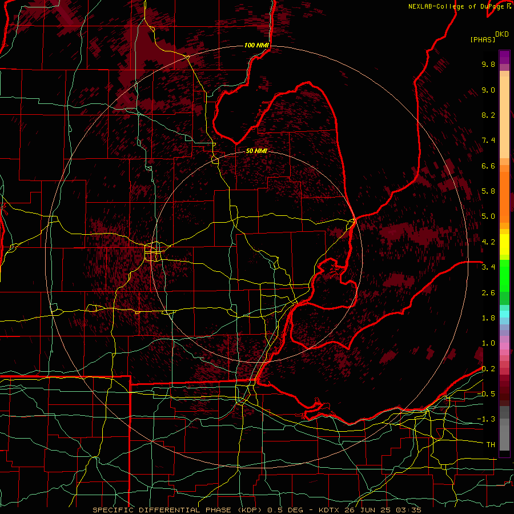The width and height of the screenshot is (514, 514).
Task: Click the TH threshold legend label
Action: 491,445
